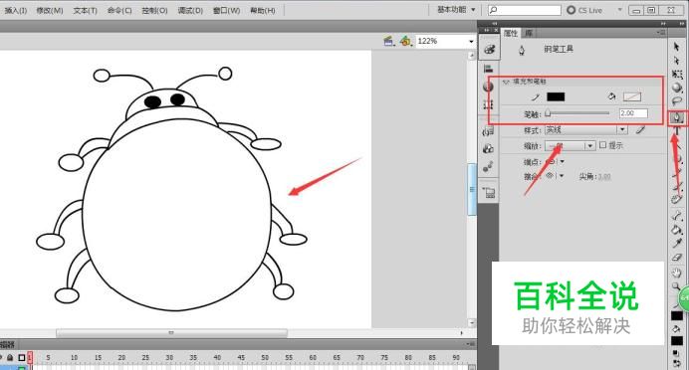Viewport: 689px width, 370px height.
Task: Click the vertical stage scrollbar thumb
Action: 472,189
